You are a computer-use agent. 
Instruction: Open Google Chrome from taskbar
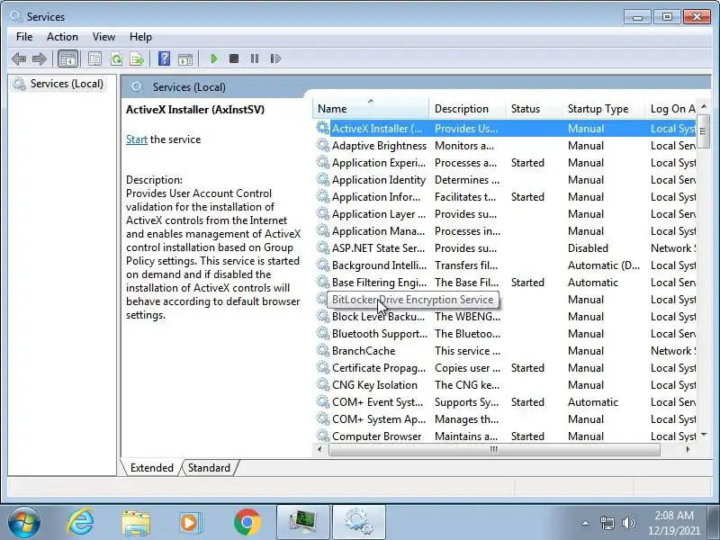tap(247, 523)
